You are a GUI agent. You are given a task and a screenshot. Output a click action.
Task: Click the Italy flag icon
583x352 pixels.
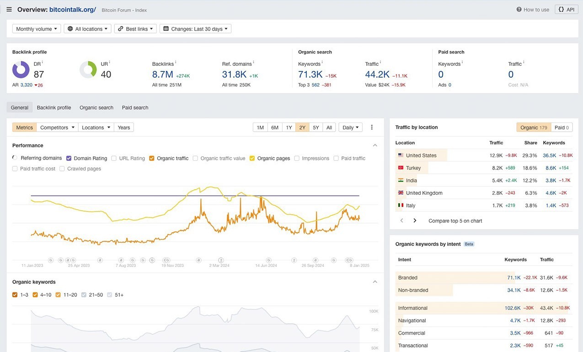click(x=401, y=205)
